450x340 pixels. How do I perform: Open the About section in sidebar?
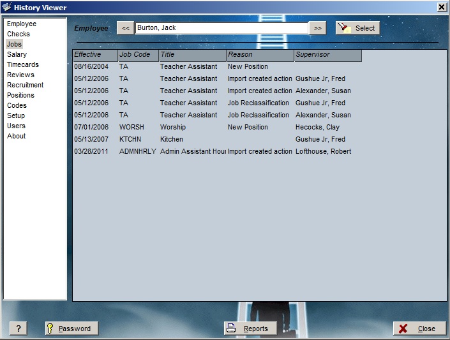(17, 136)
